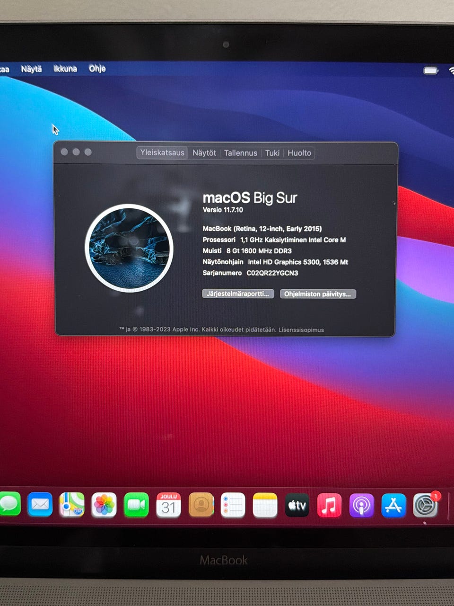Click the Järjestelmäraportti... button

238,294
